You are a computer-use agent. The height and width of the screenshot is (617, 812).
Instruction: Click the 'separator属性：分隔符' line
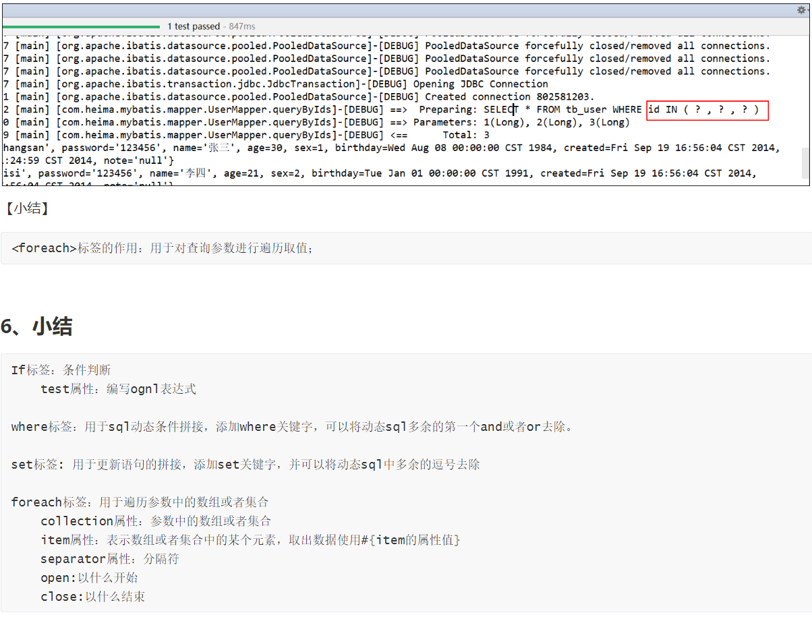110,559
